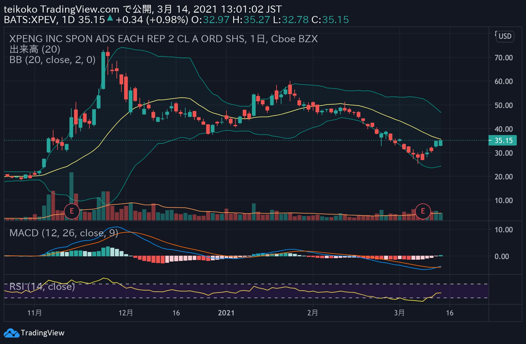526x344 pixels.
Task: Click the 12月 date axis label
Action: [126, 313]
